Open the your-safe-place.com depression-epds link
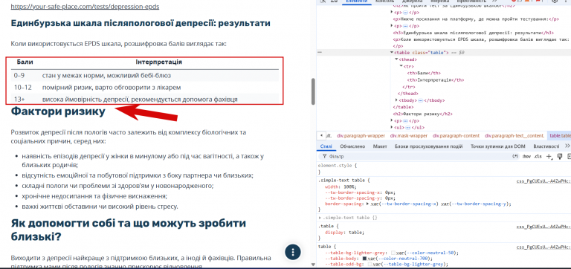The image size is (571, 269). 86,7
